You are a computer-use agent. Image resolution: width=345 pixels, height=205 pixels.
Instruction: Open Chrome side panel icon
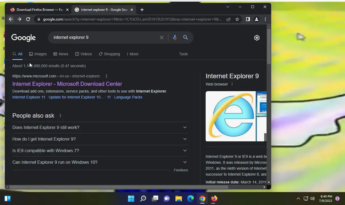coord(248,19)
